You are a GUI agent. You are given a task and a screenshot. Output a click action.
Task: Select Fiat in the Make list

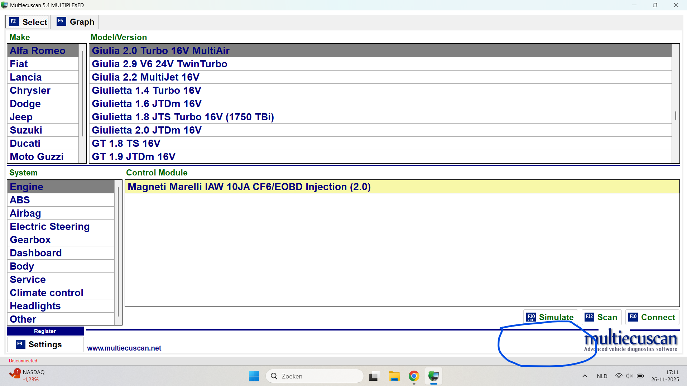(x=19, y=64)
